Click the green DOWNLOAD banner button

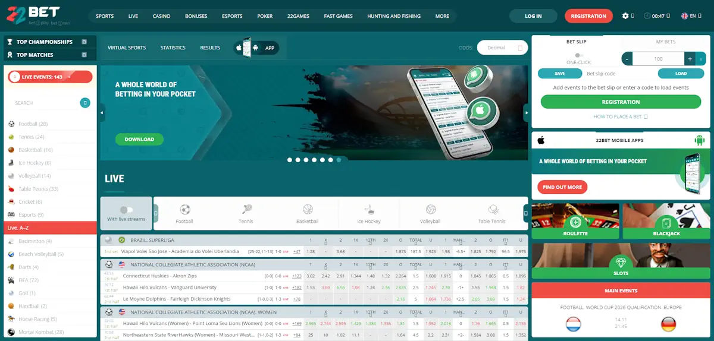(139, 139)
